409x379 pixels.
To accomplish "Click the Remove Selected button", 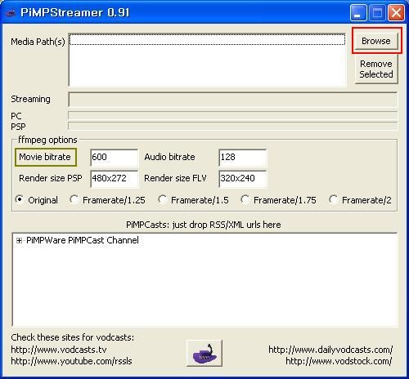I will pyautogui.click(x=376, y=69).
